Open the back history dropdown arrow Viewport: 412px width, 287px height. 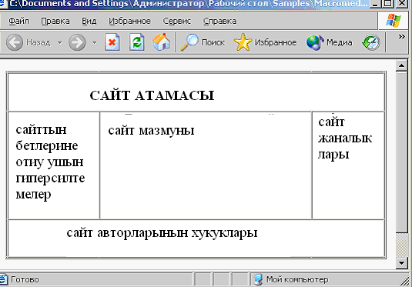[x=59, y=42]
